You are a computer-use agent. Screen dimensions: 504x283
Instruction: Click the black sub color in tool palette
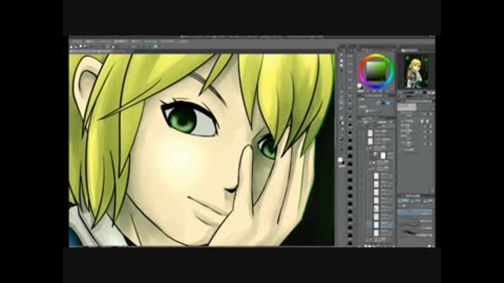343,162
